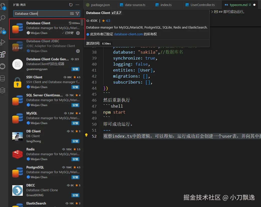Click the 1.5M download count for MySQL

pyautogui.click(x=69, y=113)
